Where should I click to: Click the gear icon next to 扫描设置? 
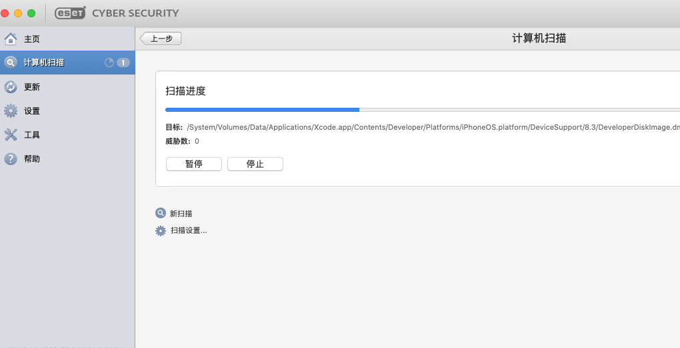click(x=161, y=231)
